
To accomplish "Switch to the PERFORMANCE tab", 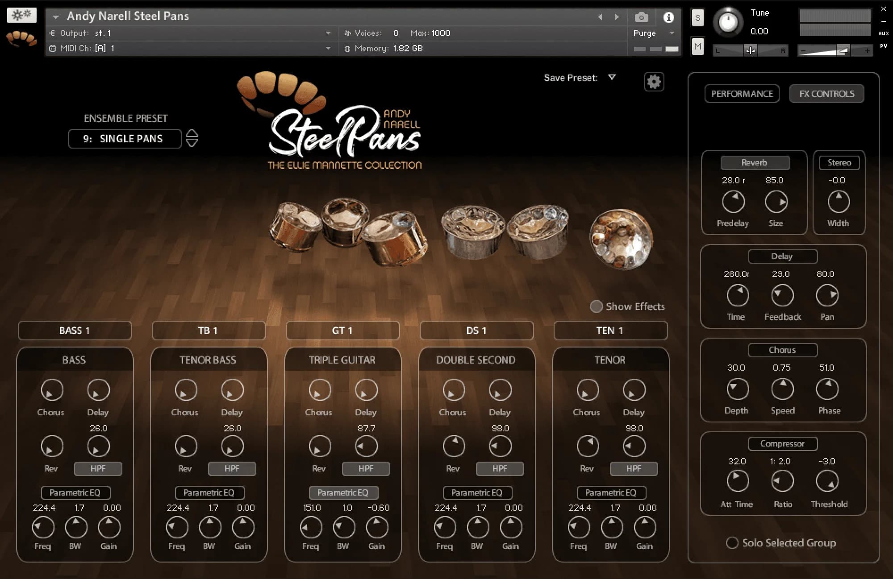I will pos(742,94).
